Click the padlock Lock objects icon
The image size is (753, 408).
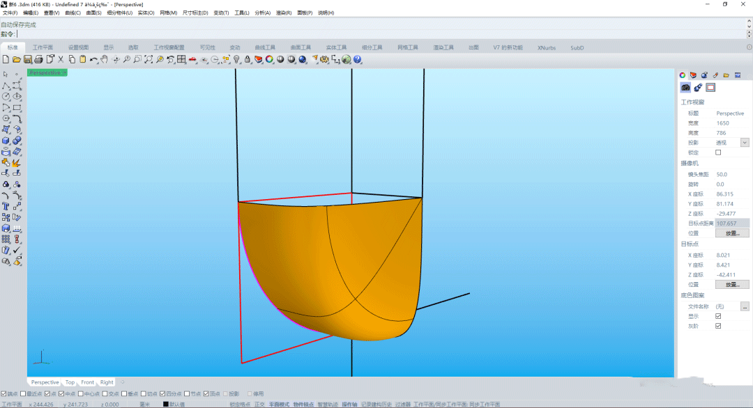(x=248, y=60)
